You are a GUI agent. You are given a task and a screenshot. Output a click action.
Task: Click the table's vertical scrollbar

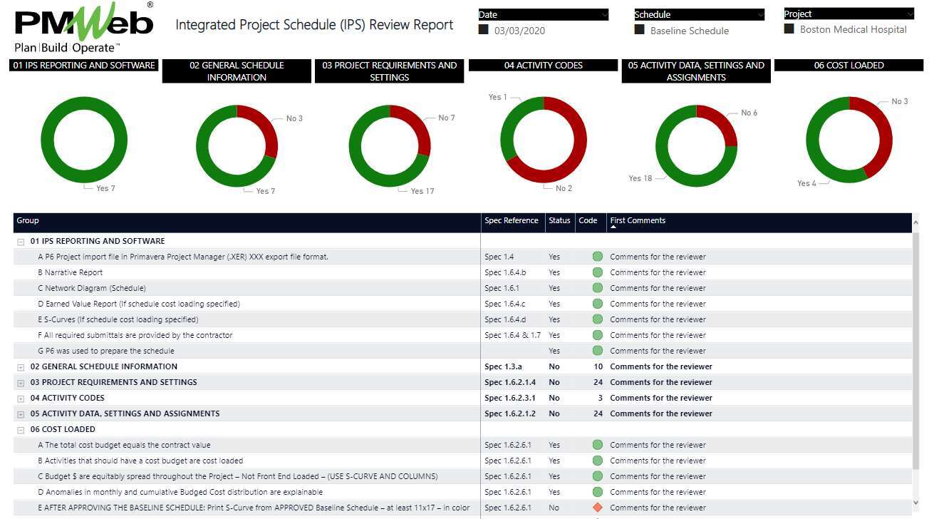(x=916, y=349)
